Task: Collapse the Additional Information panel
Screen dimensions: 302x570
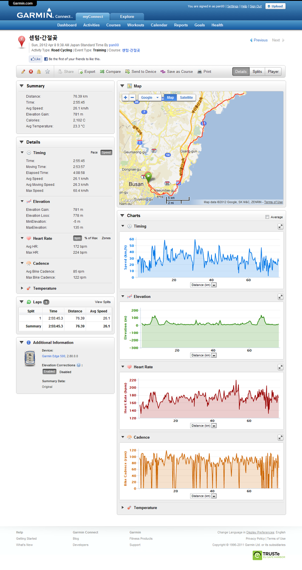Action: (x=21, y=342)
